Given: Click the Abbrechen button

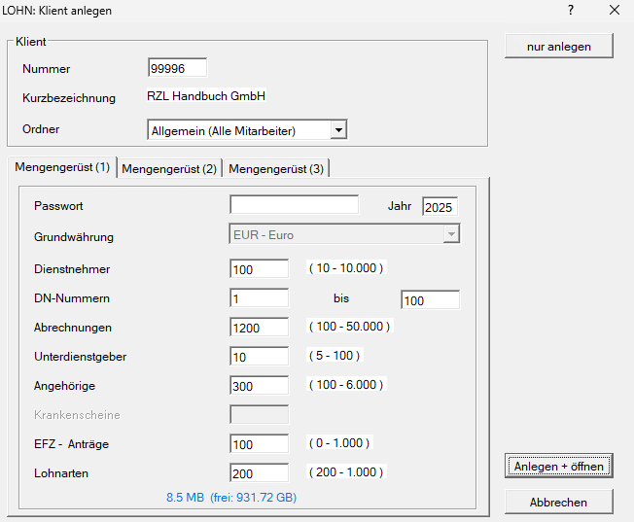Looking at the screenshot, I should pos(558,502).
